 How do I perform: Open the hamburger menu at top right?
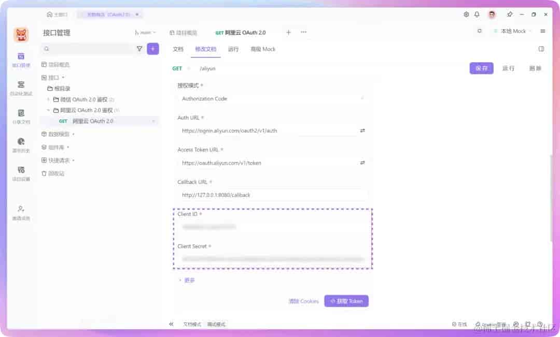coord(542,31)
